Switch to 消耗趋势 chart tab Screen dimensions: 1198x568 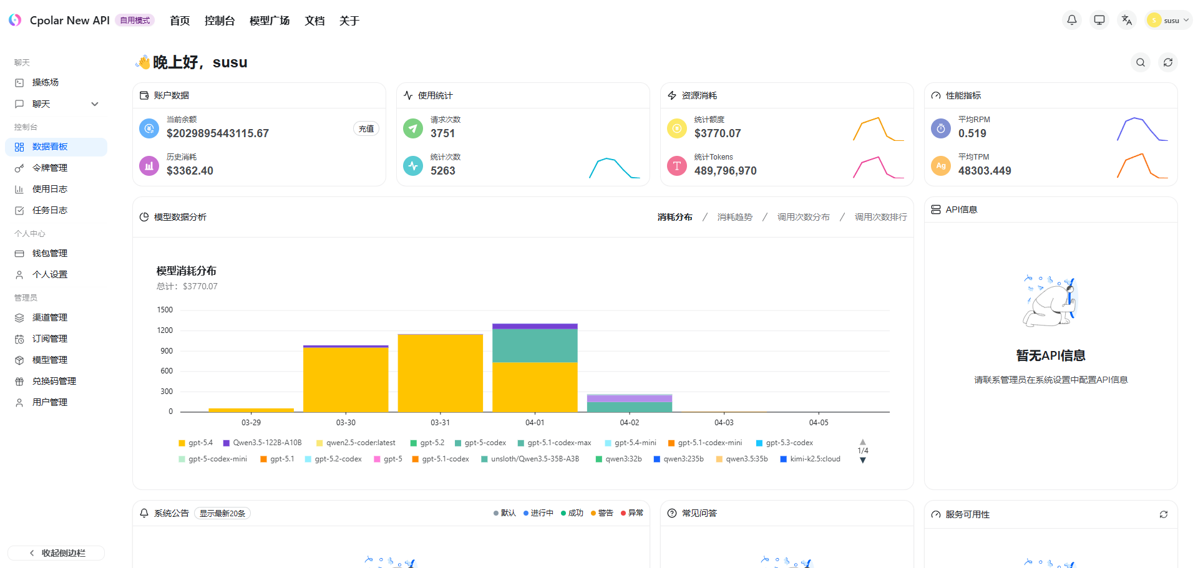[x=734, y=217]
